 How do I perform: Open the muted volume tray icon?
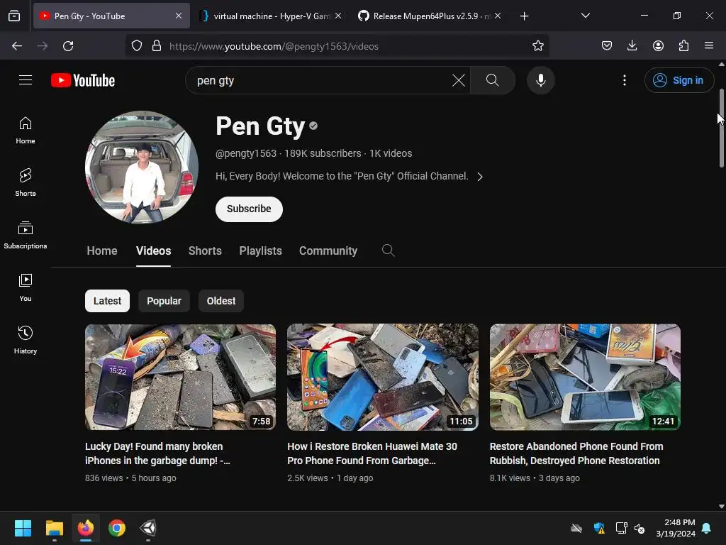[x=640, y=528]
